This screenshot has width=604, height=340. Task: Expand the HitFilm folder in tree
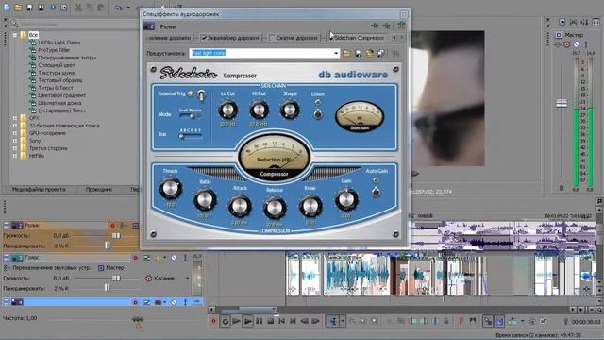pos(15,156)
